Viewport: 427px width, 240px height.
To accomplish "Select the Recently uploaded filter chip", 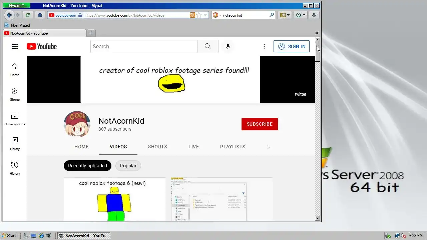I will (x=87, y=166).
